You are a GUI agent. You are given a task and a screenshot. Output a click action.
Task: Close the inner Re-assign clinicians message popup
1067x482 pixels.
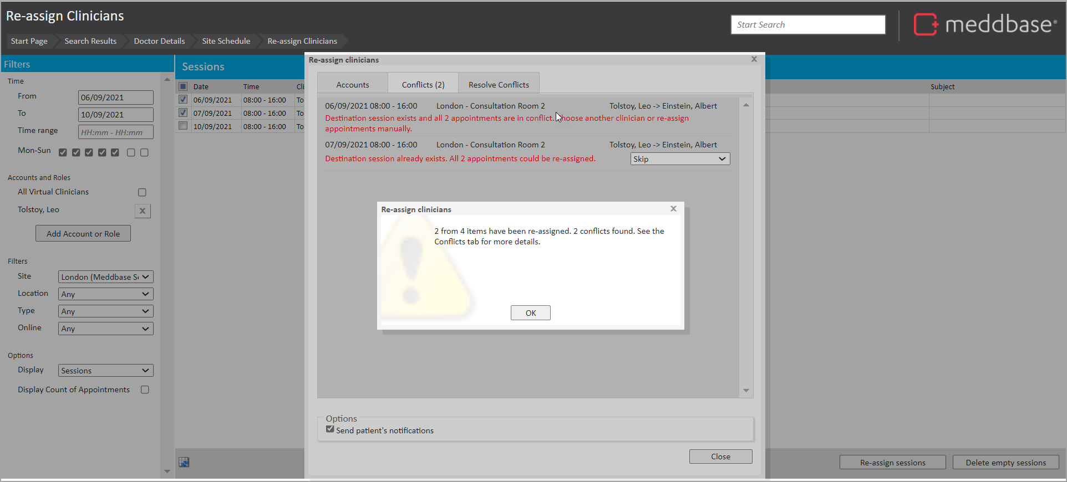coord(673,209)
